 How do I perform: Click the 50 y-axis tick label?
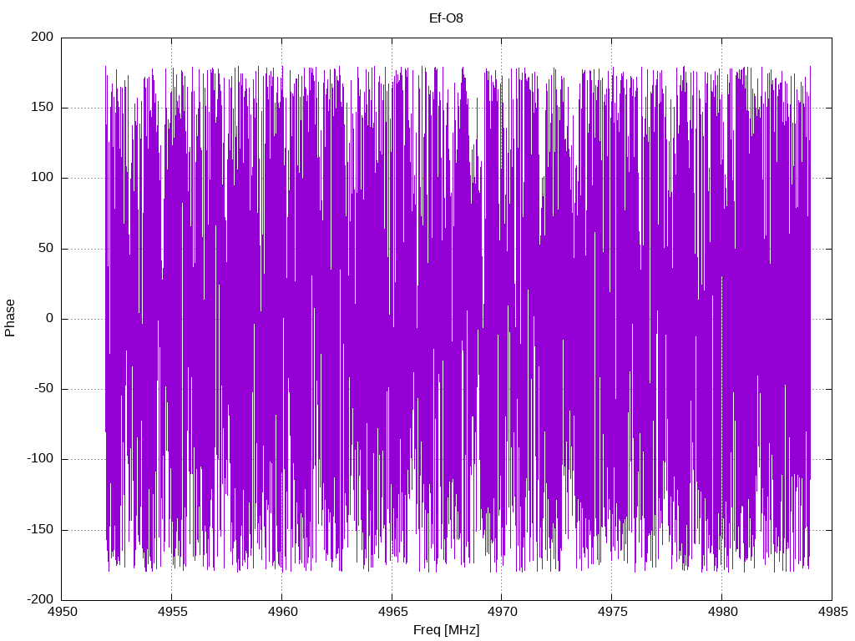pyautogui.click(x=46, y=248)
